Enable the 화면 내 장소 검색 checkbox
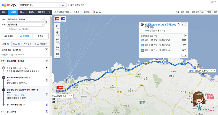218x115 pixels. [69, 5]
